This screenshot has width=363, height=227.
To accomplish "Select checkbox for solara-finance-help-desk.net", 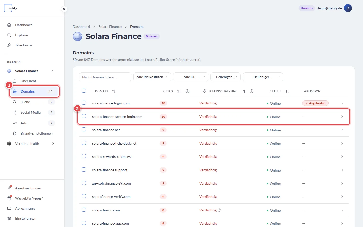I will [84, 143].
